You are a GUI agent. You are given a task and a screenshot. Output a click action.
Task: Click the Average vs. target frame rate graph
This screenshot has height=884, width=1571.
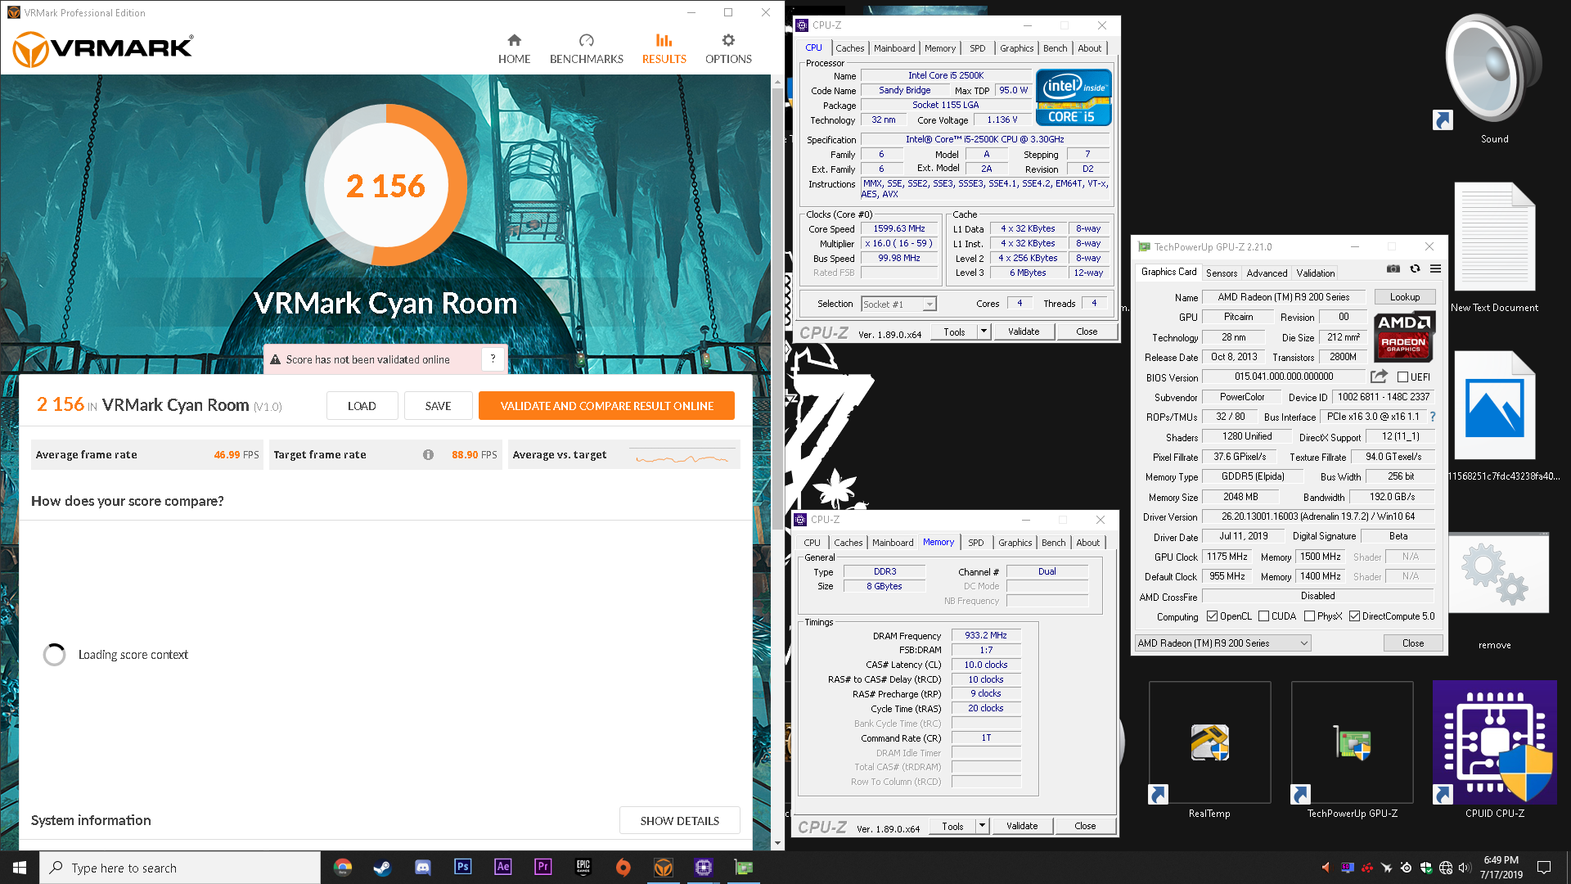[x=682, y=457]
